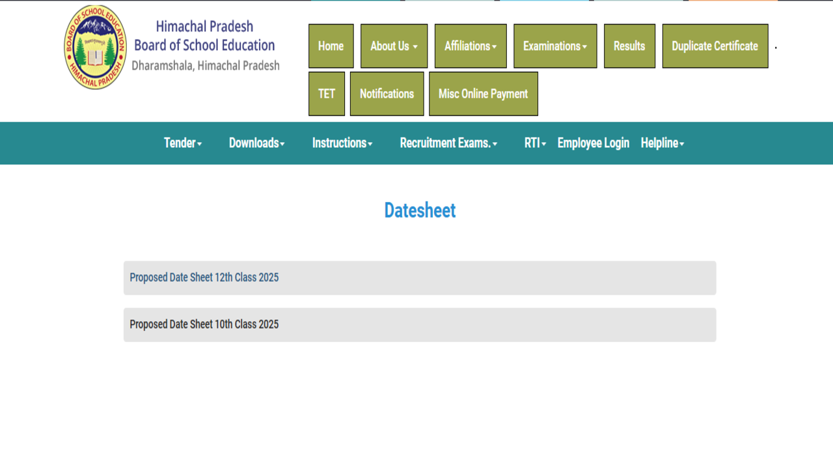View the Notifications page
This screenshot has height=469, width=833.
click(x=387, y=94)
